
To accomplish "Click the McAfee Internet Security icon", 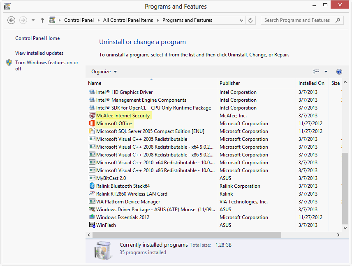I will point(92,115).
